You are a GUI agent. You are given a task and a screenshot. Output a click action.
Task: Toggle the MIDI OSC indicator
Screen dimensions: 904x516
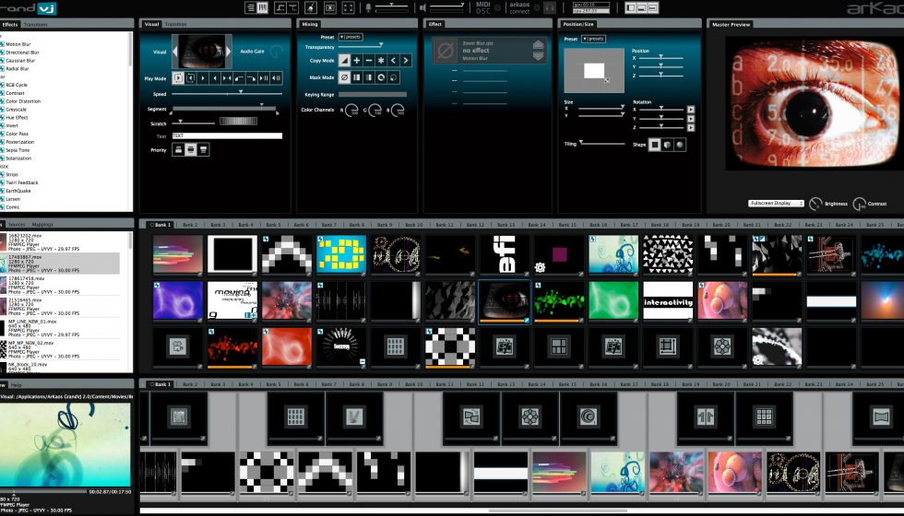pos(498,8)
